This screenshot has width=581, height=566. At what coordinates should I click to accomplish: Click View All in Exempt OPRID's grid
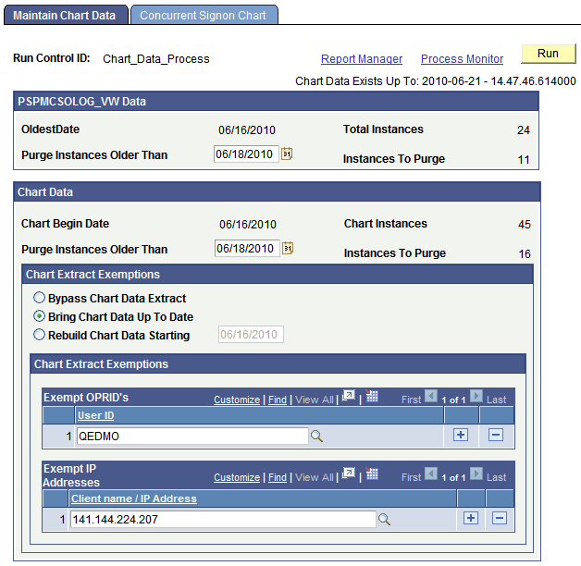pyautogui.click(x=315, y=400)
